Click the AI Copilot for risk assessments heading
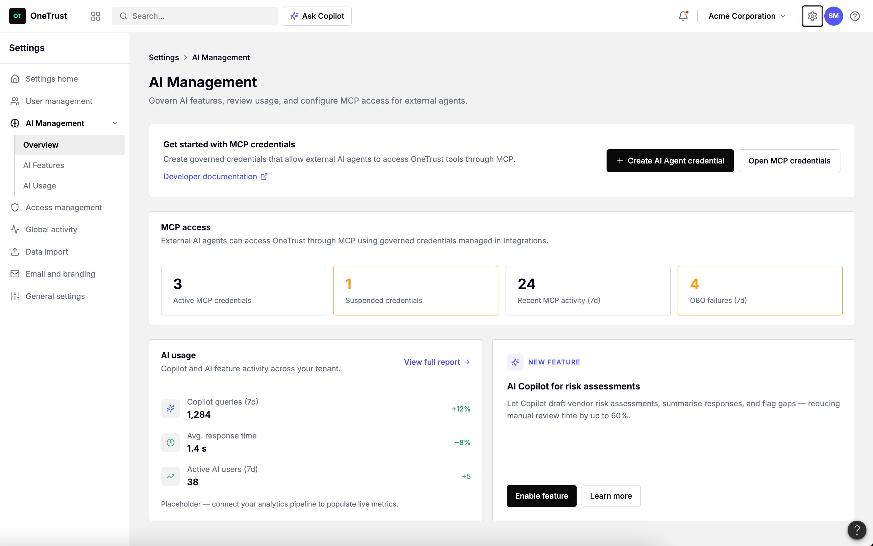The width and height of the screenshot is (873, 546). [x=573, y=386]
